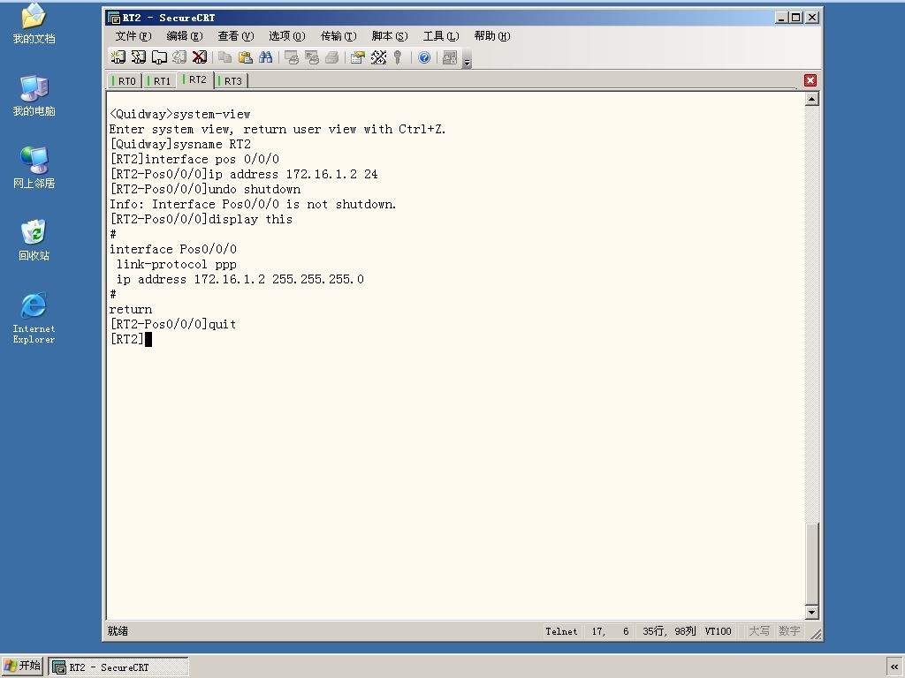Click the Connect in Tab icon
This screenshot has width=905, height=678.
[159, 57]
